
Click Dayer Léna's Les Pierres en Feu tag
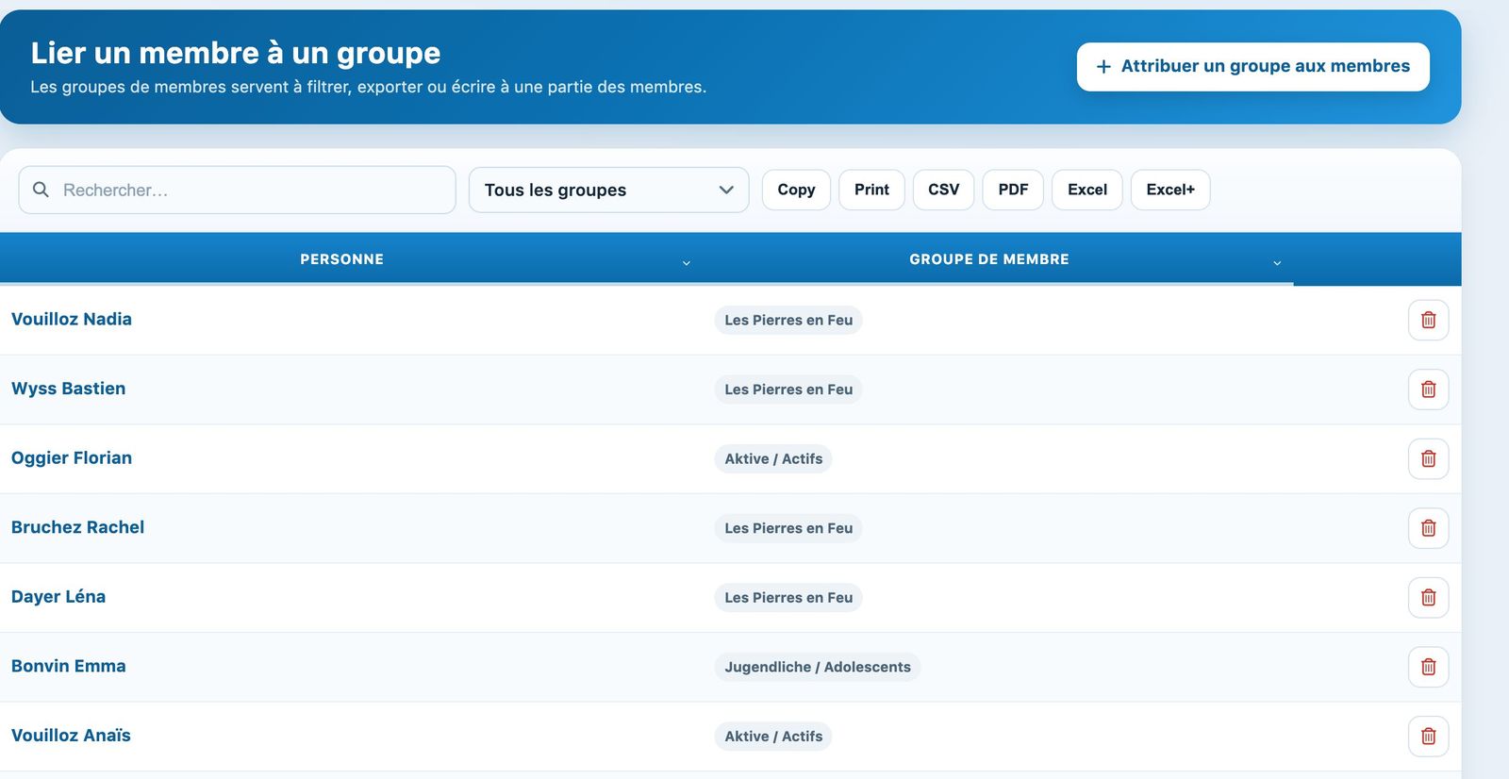click(x=788, y=597)
